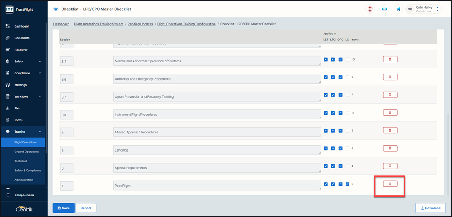Select Ground Operations in Training submenu
The image size is (452, 217).
tap(26, 152)
